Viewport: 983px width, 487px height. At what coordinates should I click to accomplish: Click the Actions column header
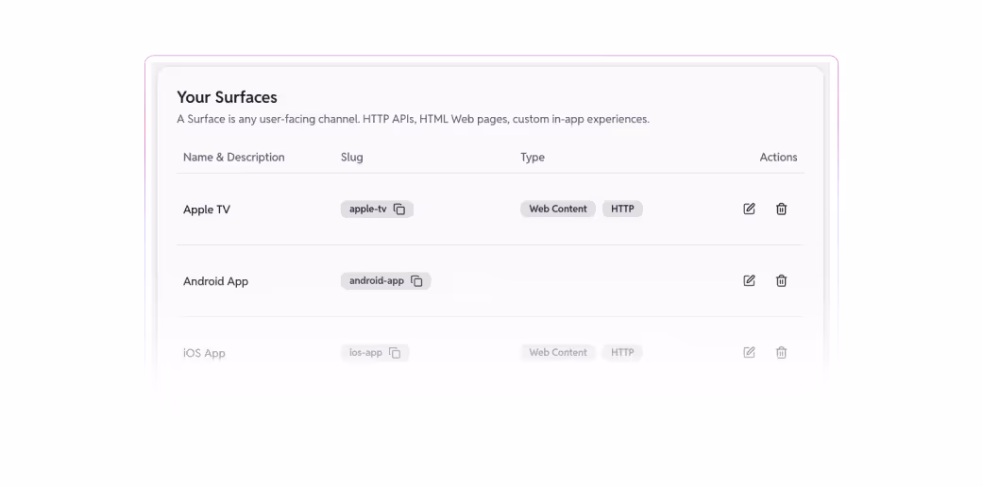tap(778, 158)
